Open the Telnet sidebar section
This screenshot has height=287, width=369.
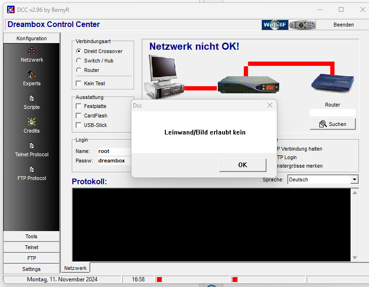tap(32, 247)
